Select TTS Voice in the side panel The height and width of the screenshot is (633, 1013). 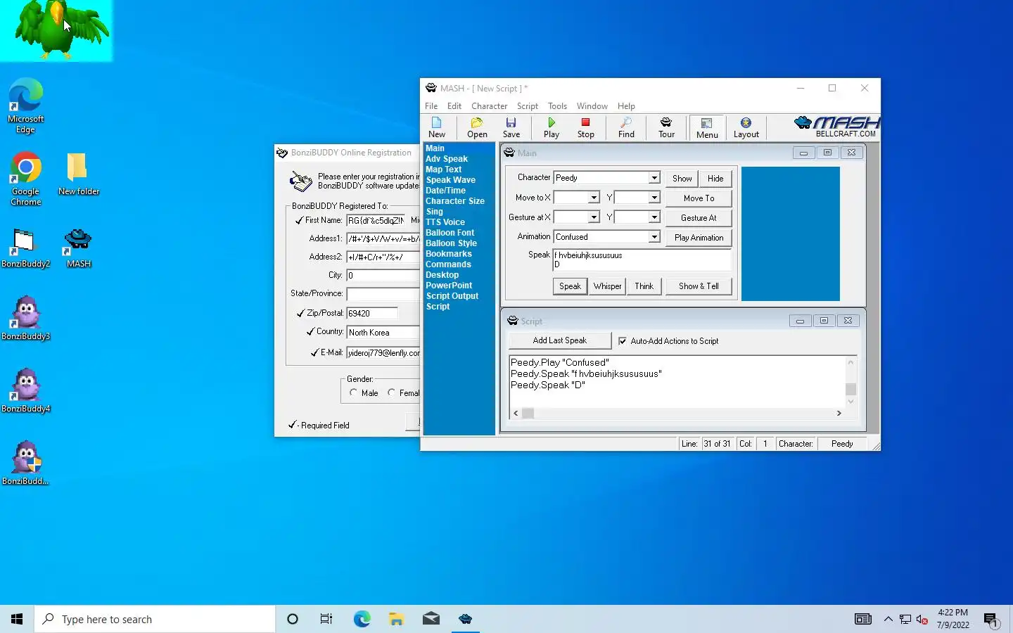445,222
